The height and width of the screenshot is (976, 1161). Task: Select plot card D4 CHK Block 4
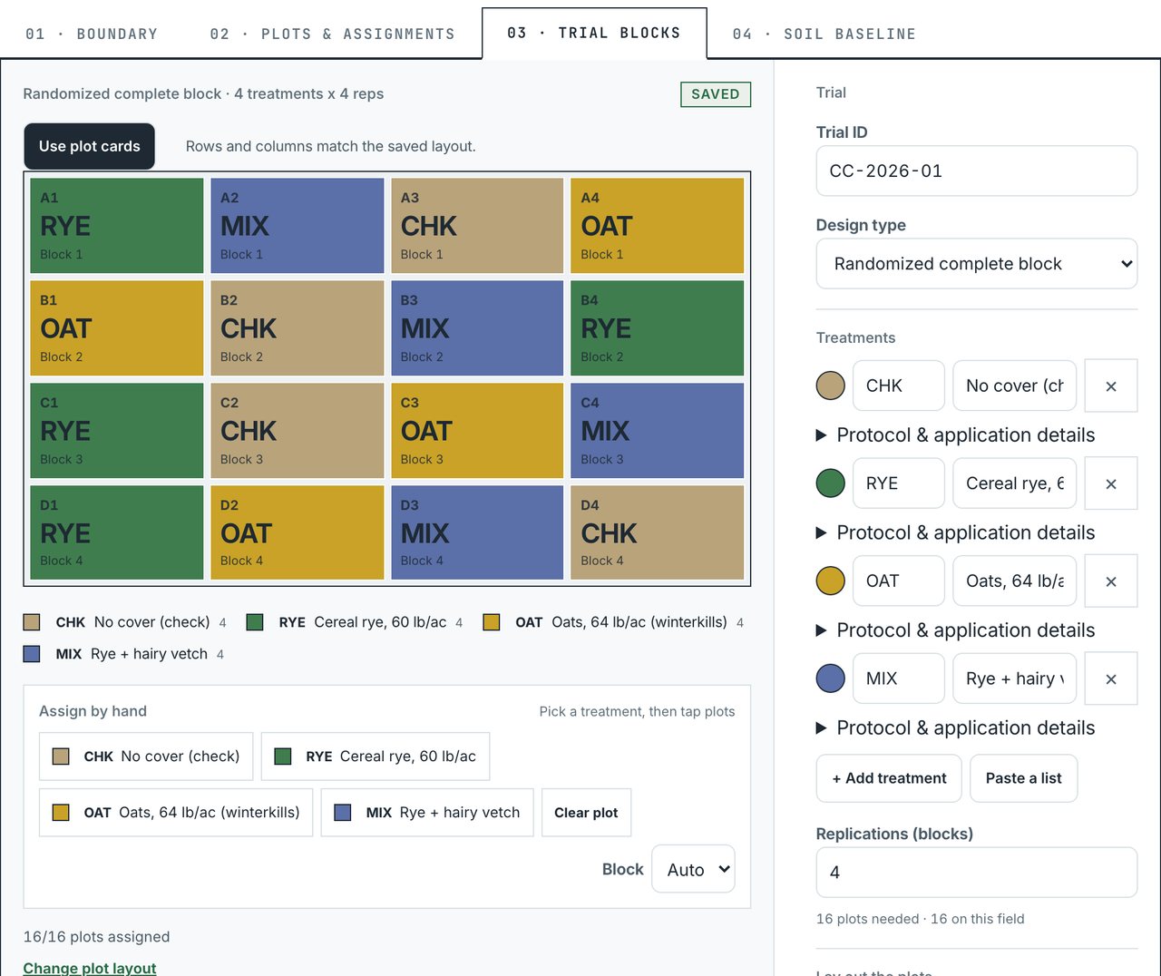pyautogui.click(x=658, y=532)
